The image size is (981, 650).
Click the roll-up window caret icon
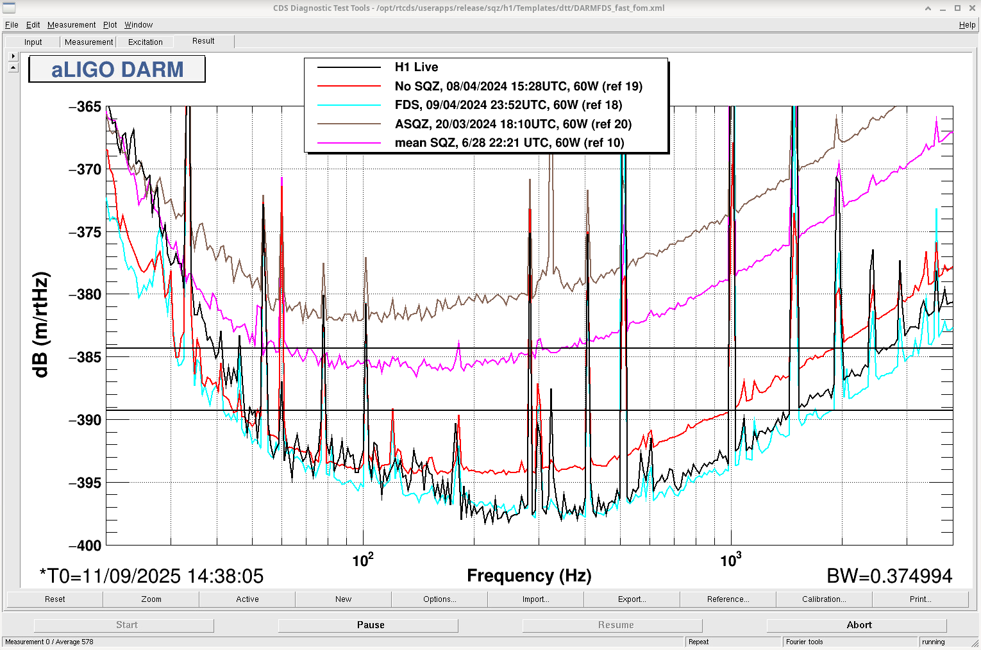point(928,8)
